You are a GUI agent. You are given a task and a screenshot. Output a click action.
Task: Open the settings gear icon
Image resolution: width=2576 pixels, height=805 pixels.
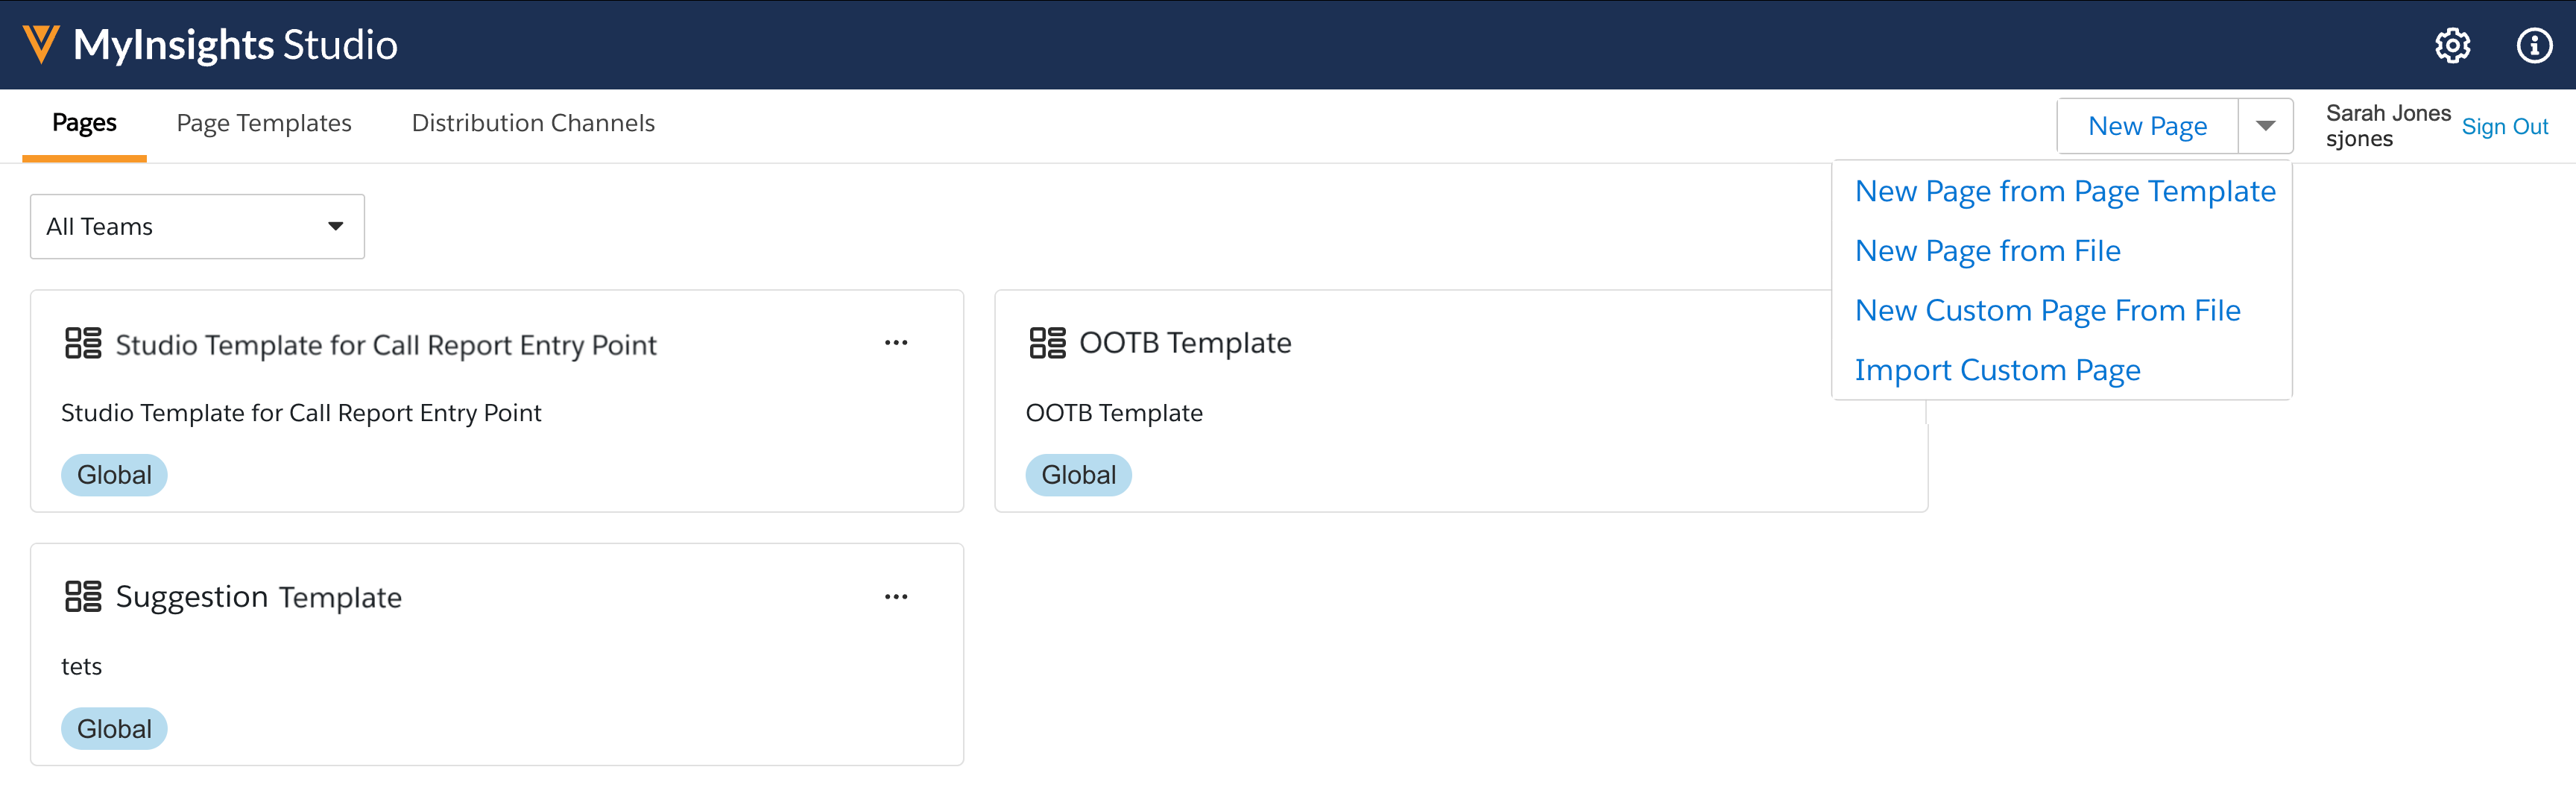[2452, 45]
